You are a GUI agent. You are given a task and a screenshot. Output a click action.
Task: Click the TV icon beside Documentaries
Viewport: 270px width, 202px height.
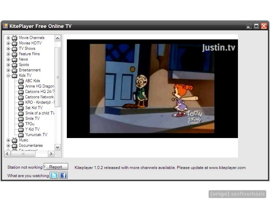(x=15, y=145)
